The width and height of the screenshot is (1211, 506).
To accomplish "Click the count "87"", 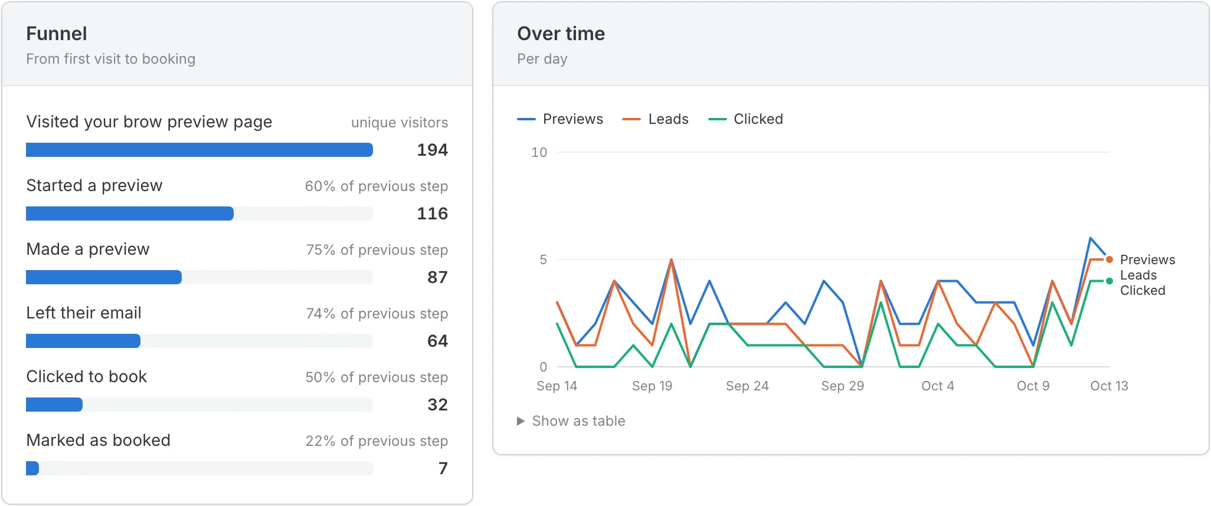I will coord(438,277).
